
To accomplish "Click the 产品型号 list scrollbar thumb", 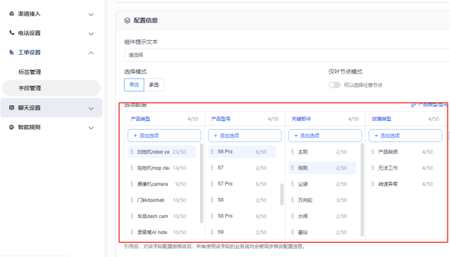I will click(x=282, y=195).
